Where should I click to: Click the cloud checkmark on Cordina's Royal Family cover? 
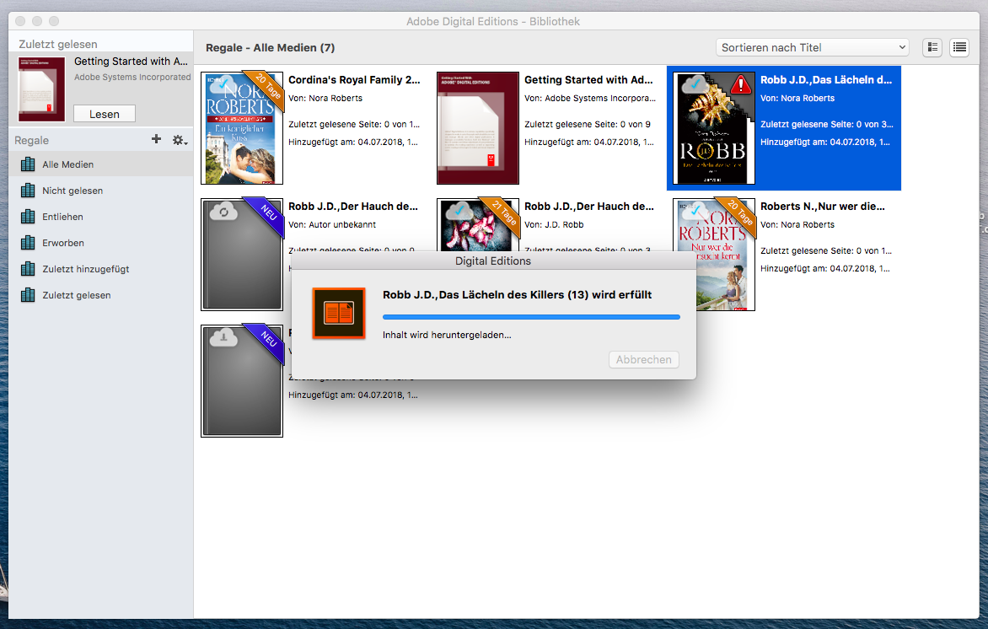click(223, 84)
